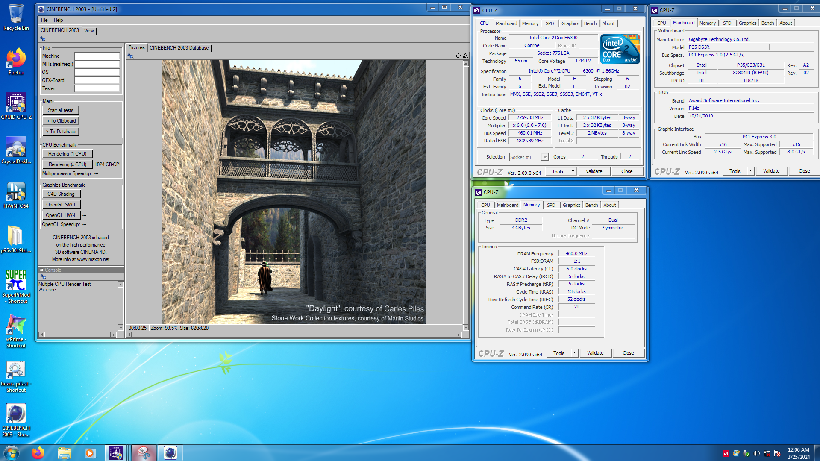Screen dimensions: 820x461
Task: Click Machine input field
Action: point(97,56)
